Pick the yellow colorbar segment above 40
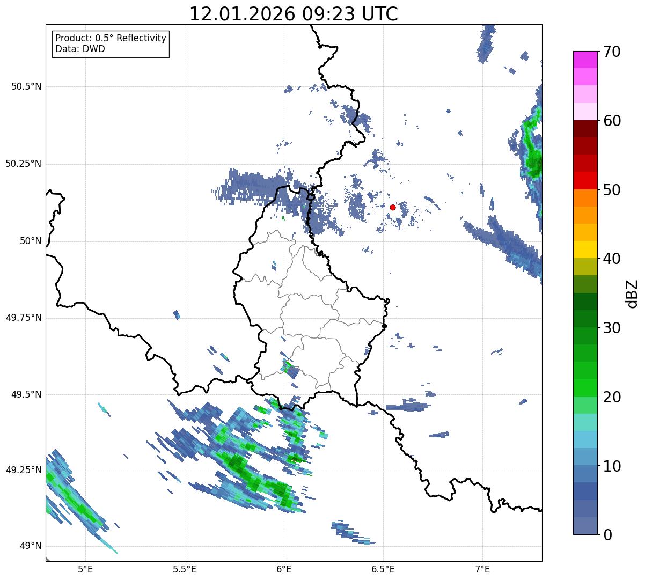The height and width of the screenshot is (580, 645). pyautogui.click(x=585, y=249)
